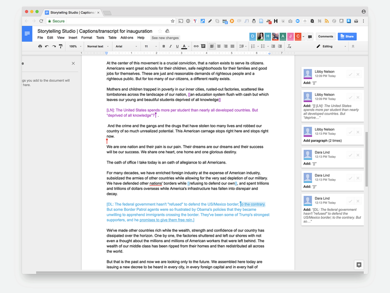Screen dimensions: 390x293
Task: Set right text alignment
Action: [x=226, y=46]
